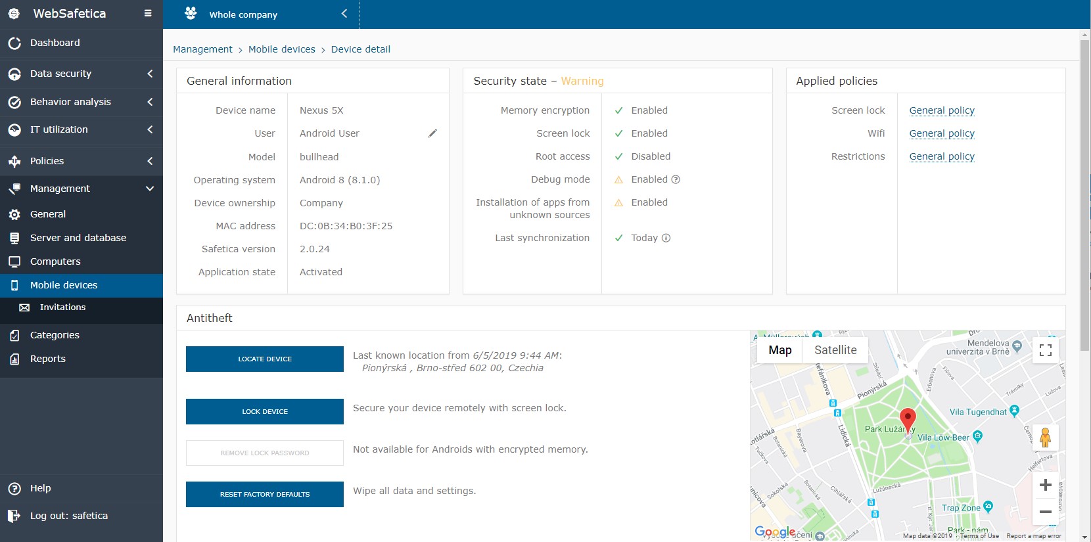Expand the Data security menu chevron
This screenshot has height=542, width=1091.
[150, 74]
